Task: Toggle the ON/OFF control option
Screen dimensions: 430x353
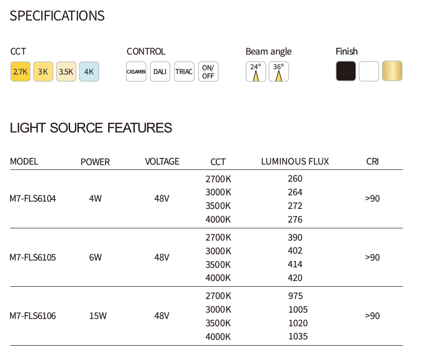Action: coord(208,72)
